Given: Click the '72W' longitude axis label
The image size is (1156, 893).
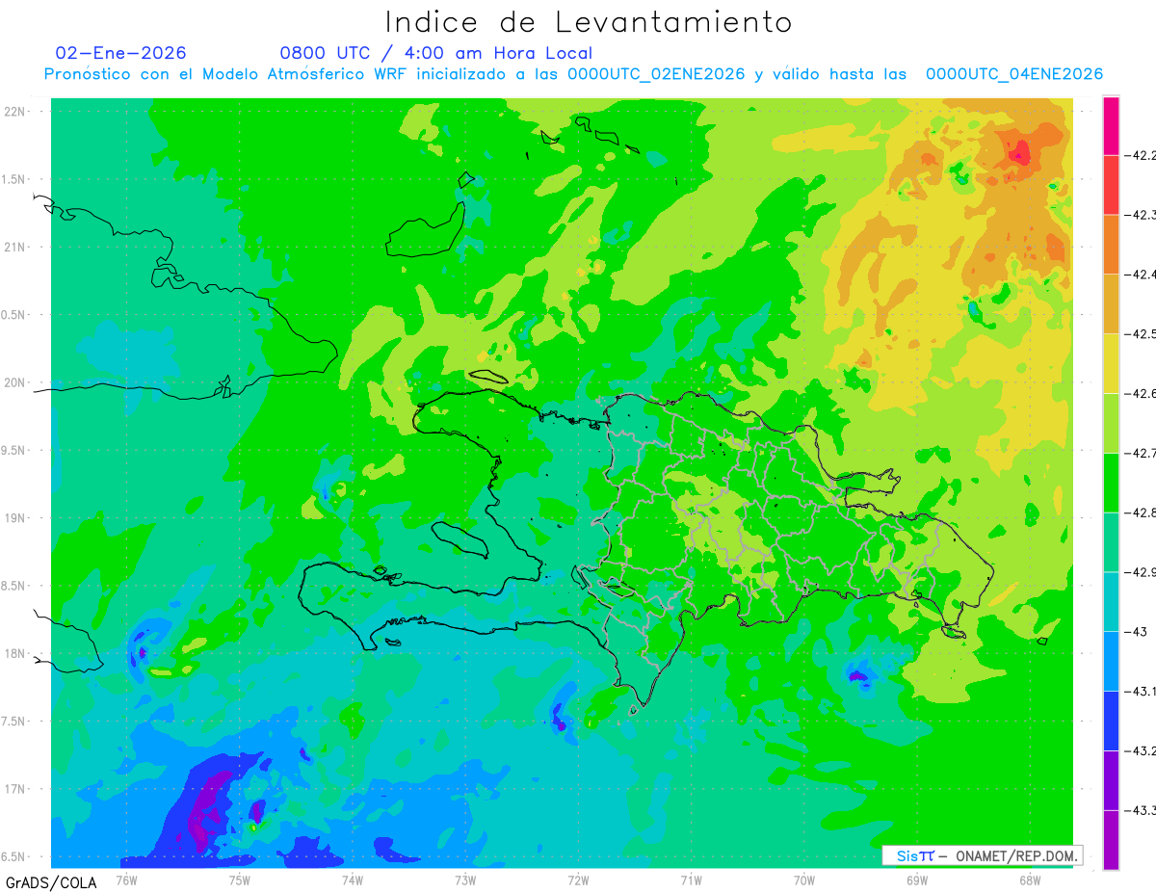Looking at the screenshot, I should click(578, 880).
